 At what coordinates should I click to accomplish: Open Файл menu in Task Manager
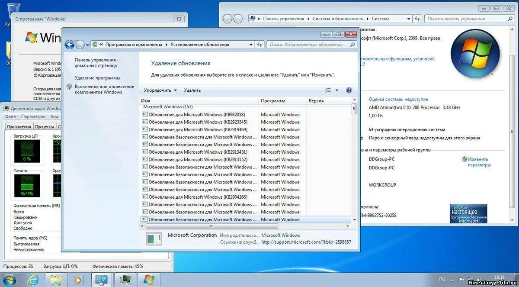pyautogui.click(x=10, y=116)
